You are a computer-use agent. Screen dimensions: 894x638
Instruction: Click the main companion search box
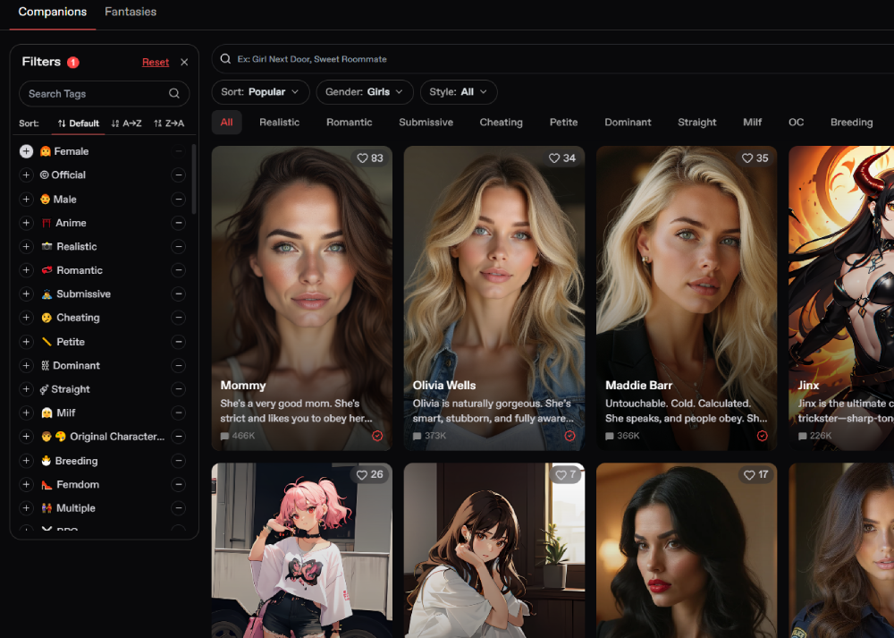click(x=553, y=59)
